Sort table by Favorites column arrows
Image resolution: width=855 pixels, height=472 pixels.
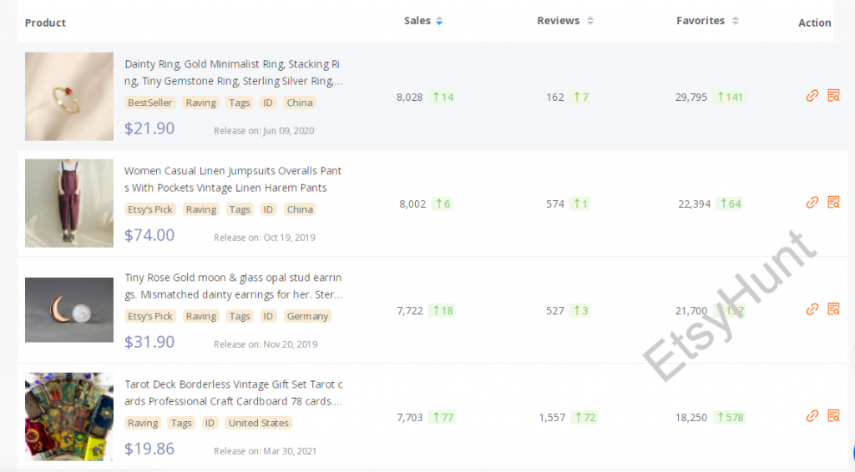point(736,21)
